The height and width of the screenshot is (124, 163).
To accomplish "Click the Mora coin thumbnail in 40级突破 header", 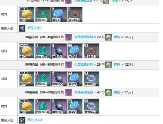I will (108, 37).
